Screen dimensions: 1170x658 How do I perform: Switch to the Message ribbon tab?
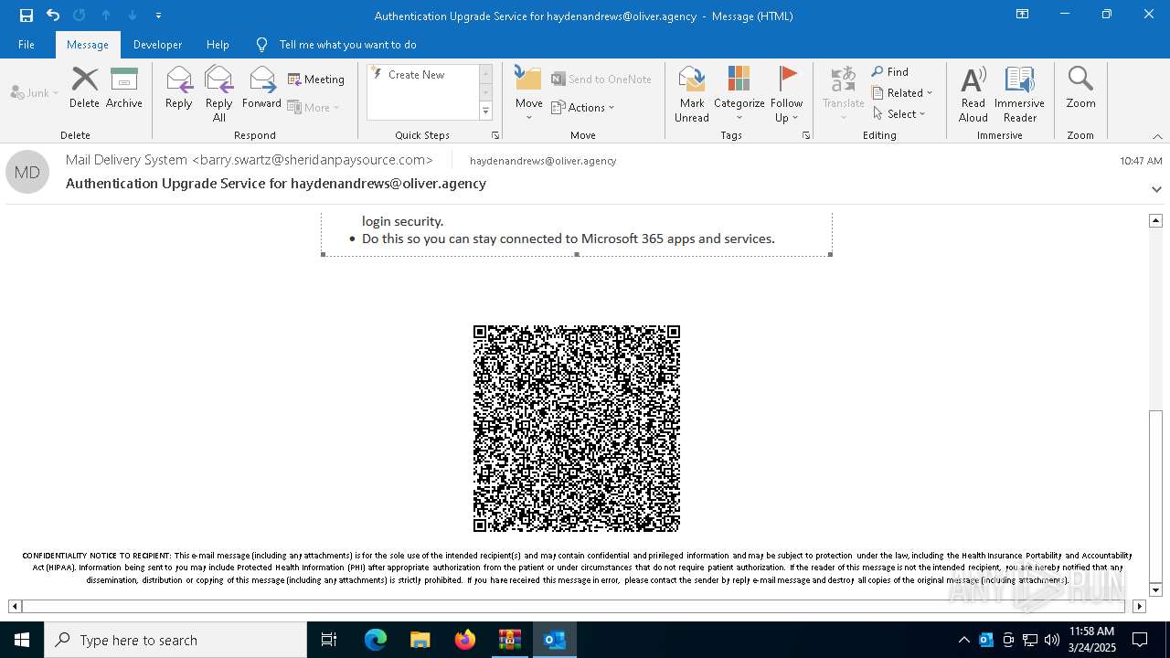tap(88, 45)
